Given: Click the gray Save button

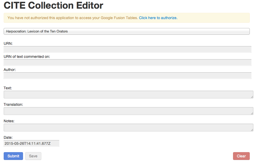Looking at the screenshot, I should click(x=33, y=156).
